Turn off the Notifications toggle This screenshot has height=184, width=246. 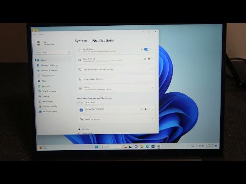click(x=147, y=49)
